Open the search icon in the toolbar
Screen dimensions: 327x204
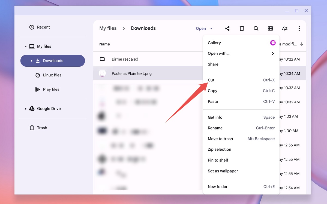pos(256,28)
